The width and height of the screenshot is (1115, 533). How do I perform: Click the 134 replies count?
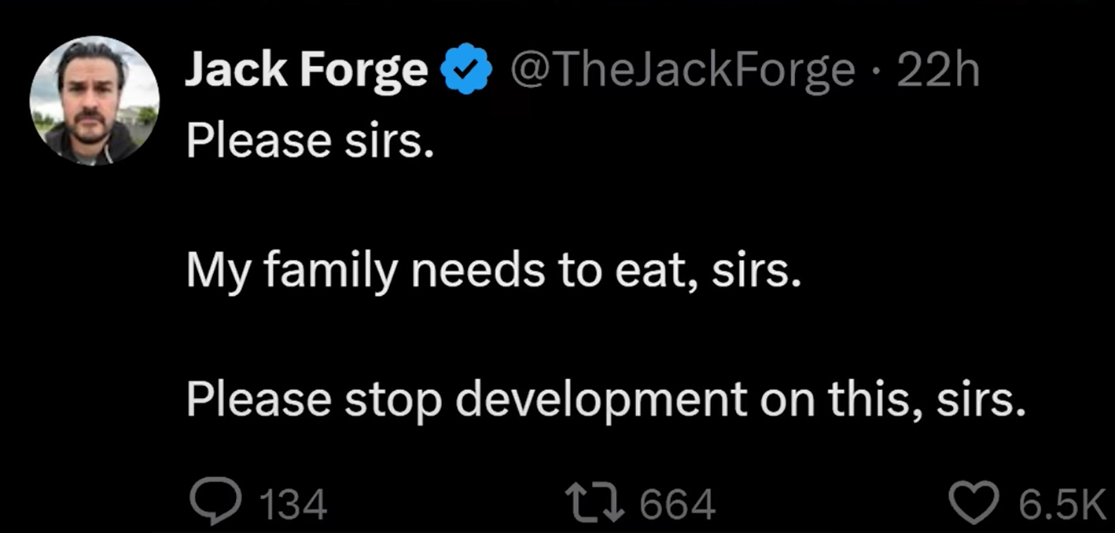coord(293,504)
